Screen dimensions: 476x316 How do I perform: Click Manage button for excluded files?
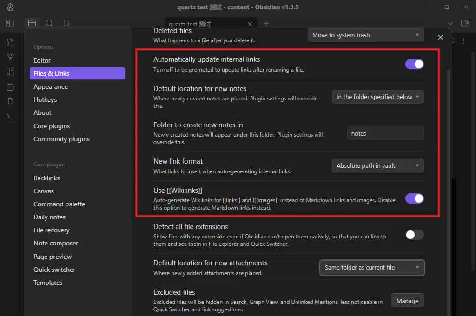407,301
